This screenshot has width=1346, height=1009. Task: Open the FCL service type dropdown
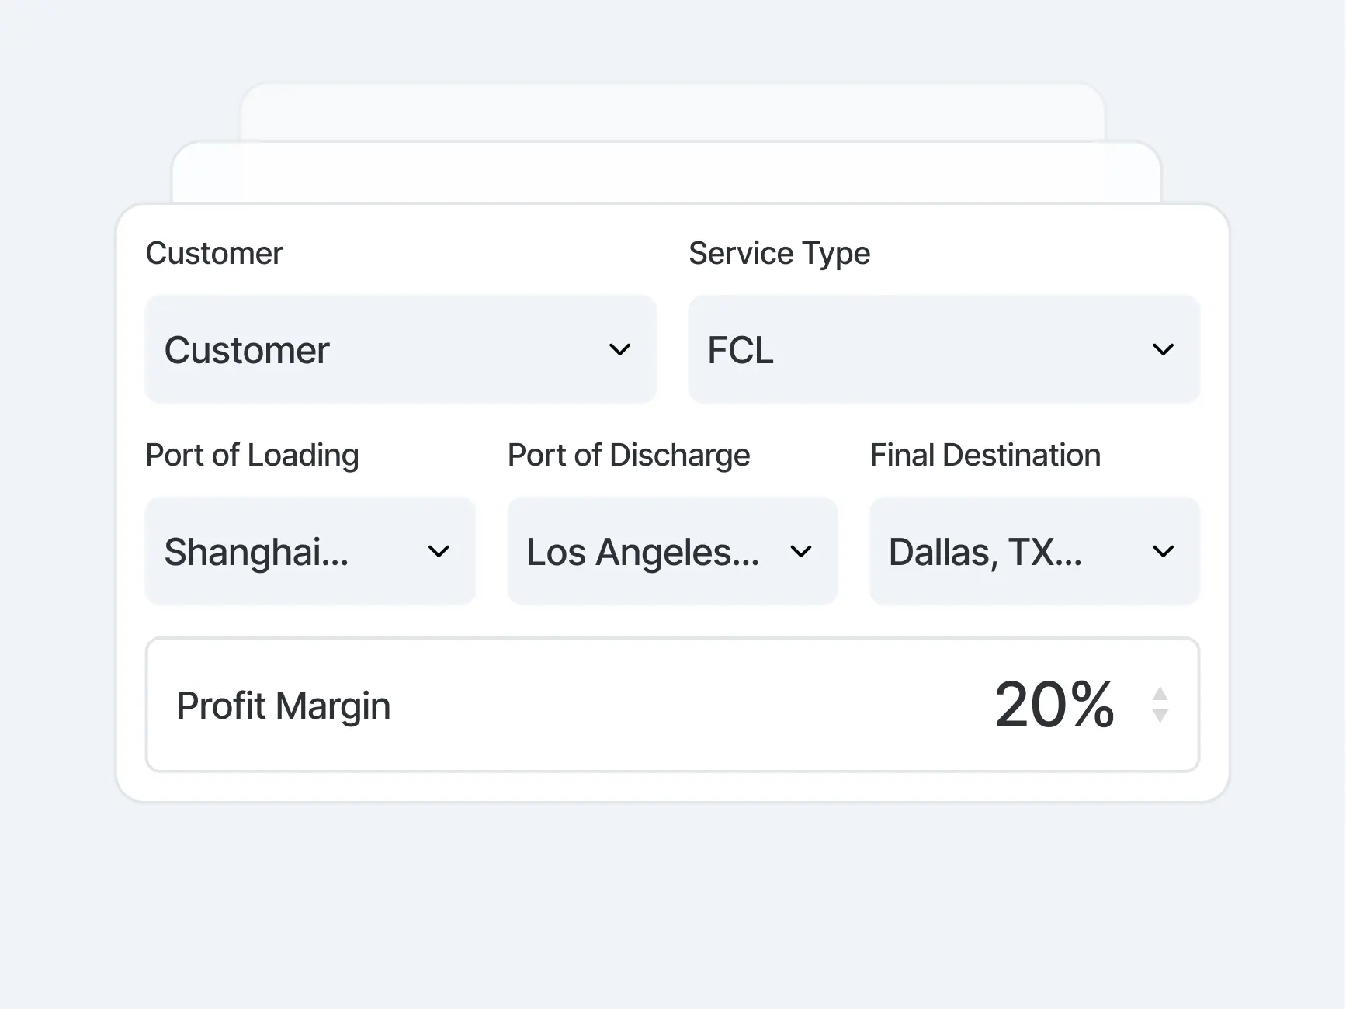point(916,349)
